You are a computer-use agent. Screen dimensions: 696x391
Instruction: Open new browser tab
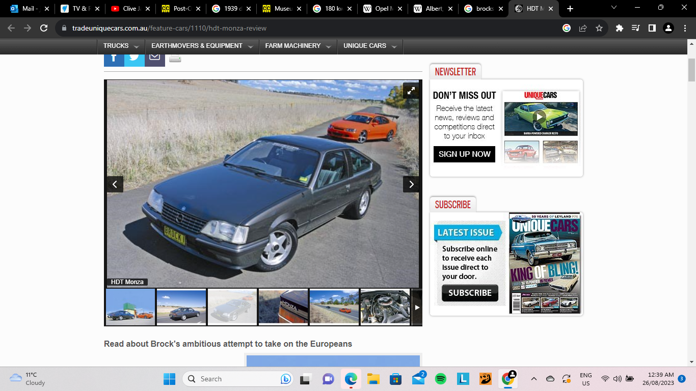tap(570, 9)
